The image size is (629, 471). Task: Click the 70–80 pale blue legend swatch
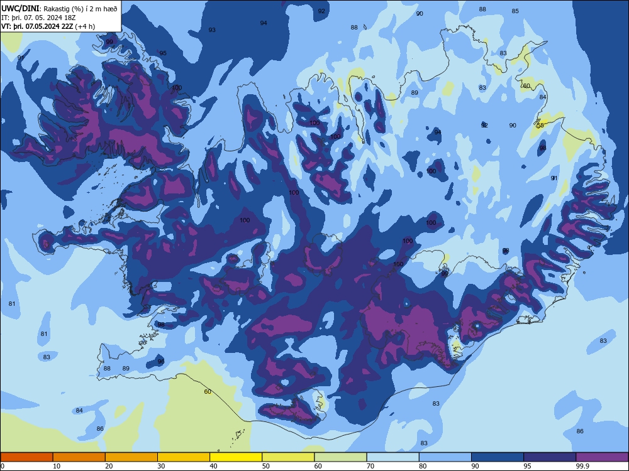pos(392,457)
